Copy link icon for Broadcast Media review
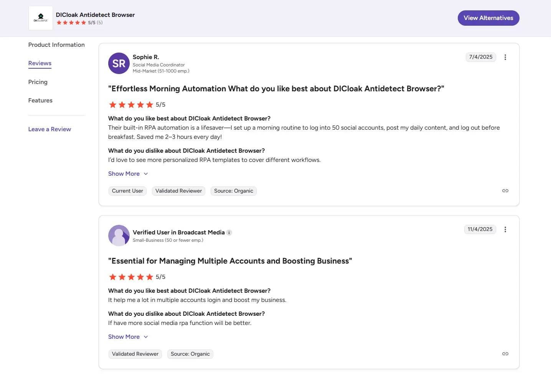This screenshot has width=551, height=376. coord(505,354)
